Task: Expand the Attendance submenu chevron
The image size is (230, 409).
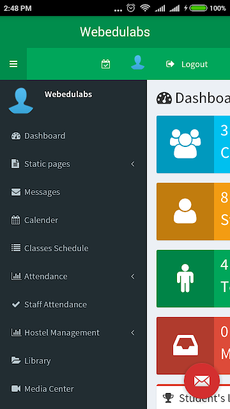Action: click(x=133, y=276)
